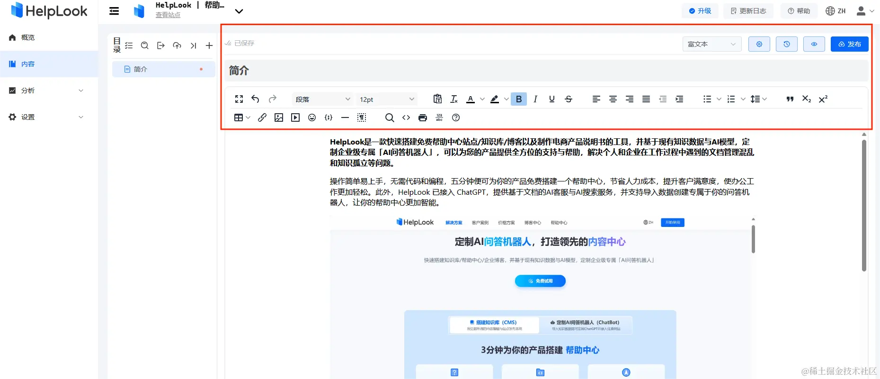Apply superscript formatting
The width and height of the screenshot is (880, 379).
tap(823, 99)
